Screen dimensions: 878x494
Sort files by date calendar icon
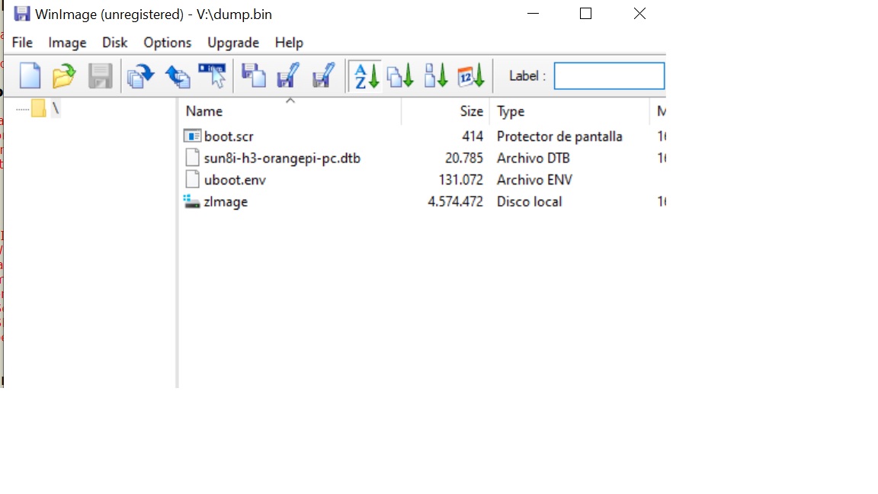pyautogui.click(x=471, y=75)
